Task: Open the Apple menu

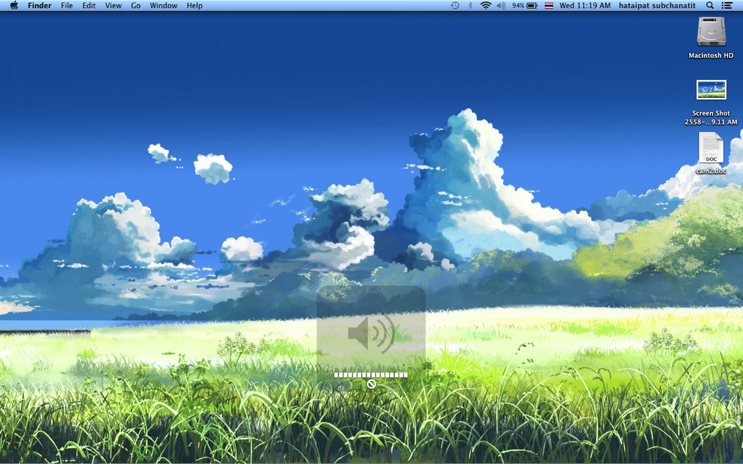Action: (x=14, y=6)
